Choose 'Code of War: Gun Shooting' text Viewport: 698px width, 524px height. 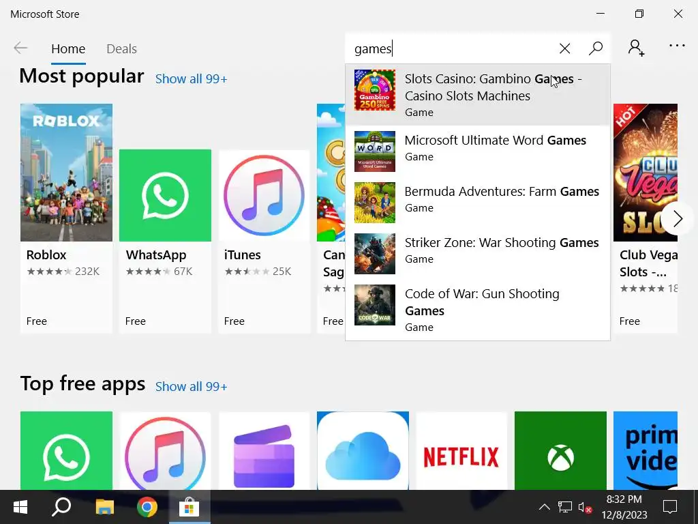[x=482, y=293]
